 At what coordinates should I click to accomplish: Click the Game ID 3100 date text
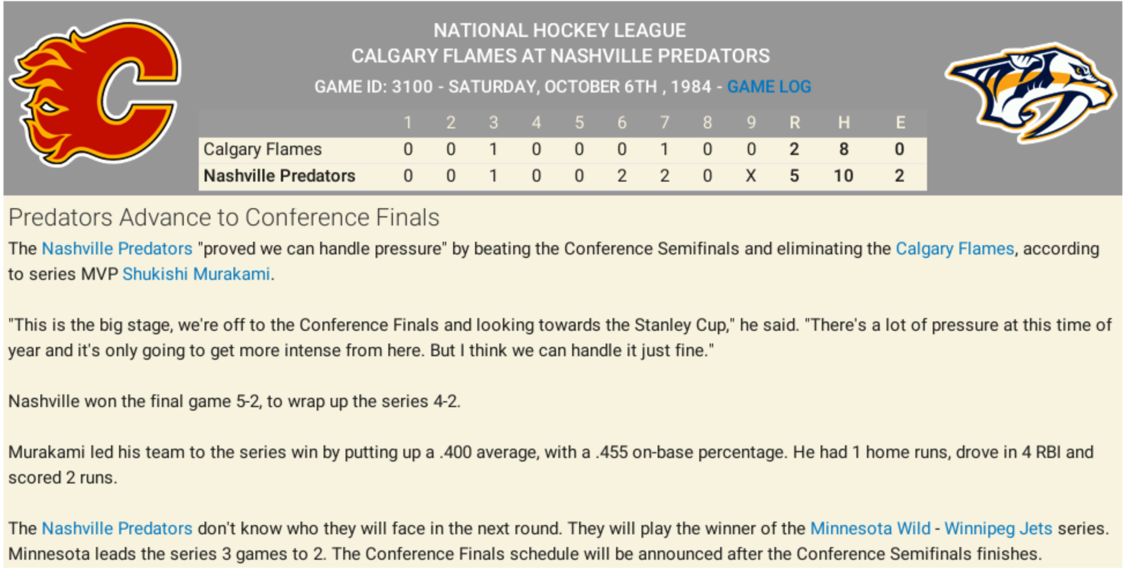[513, 87]
